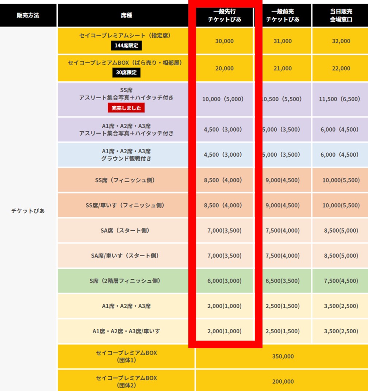Select the S席（2階層フィニッシュ側） seat name
The height and width of the screenshot is (391, 368).
tap(125, 281)
